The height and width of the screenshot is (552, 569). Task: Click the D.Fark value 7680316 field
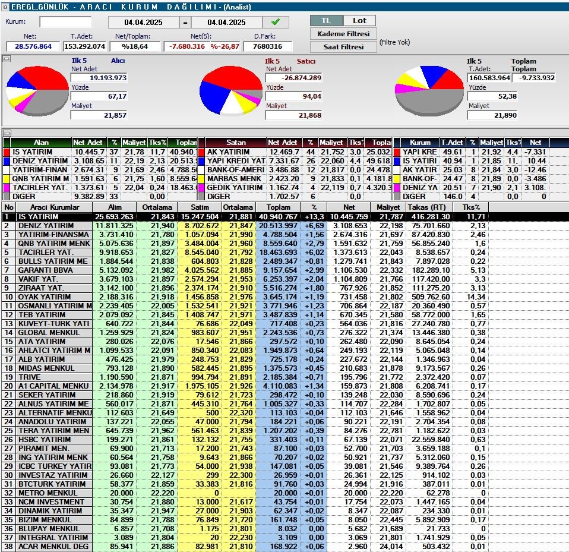[268, 46]
